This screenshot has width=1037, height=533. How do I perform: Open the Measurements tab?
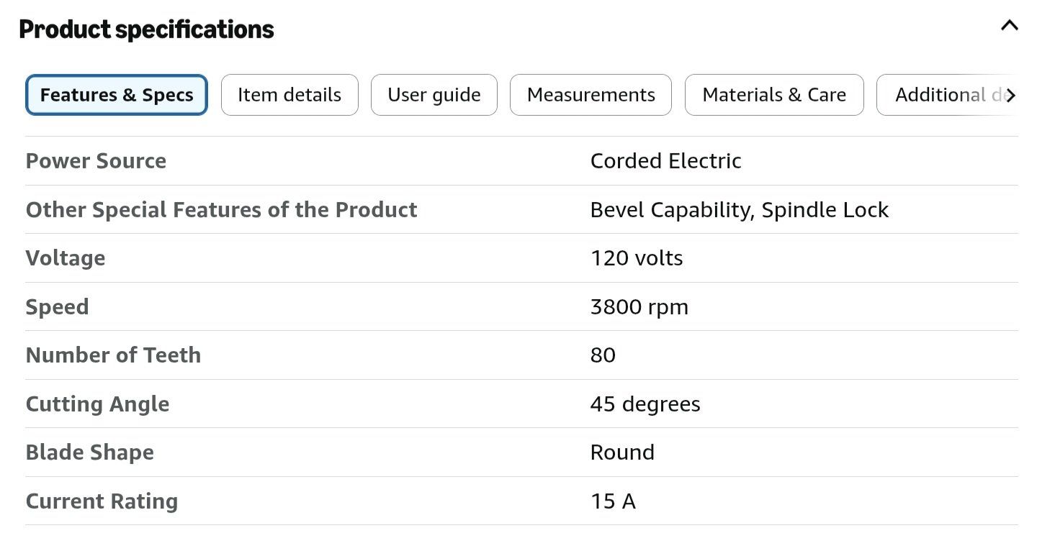(x=591, y=95)
